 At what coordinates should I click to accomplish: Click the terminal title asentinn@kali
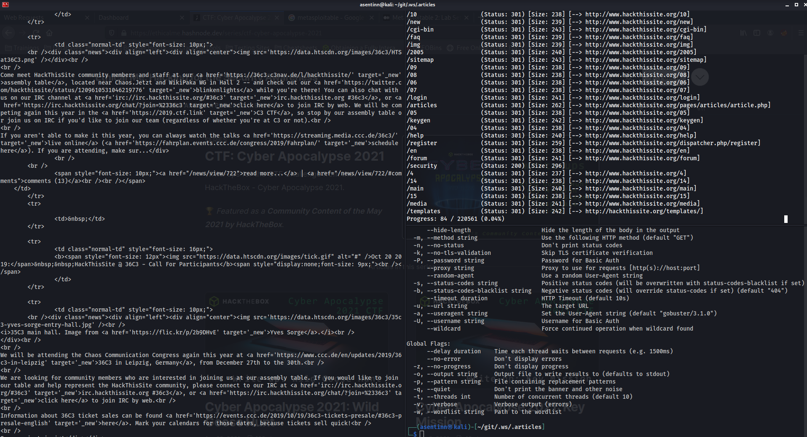click(x=397, y=5)
